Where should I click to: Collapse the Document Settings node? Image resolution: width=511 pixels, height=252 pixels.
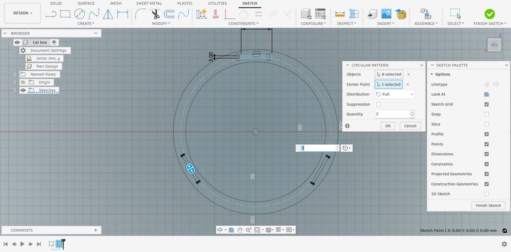click(x=15, y=50)
